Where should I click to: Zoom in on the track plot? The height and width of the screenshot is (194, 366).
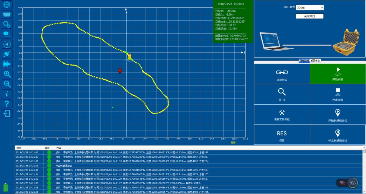coord(7,74)
